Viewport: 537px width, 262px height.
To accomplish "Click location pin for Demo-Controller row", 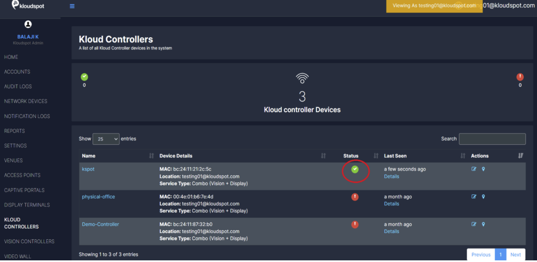I will pyautogui.click(x=483, y=224).
